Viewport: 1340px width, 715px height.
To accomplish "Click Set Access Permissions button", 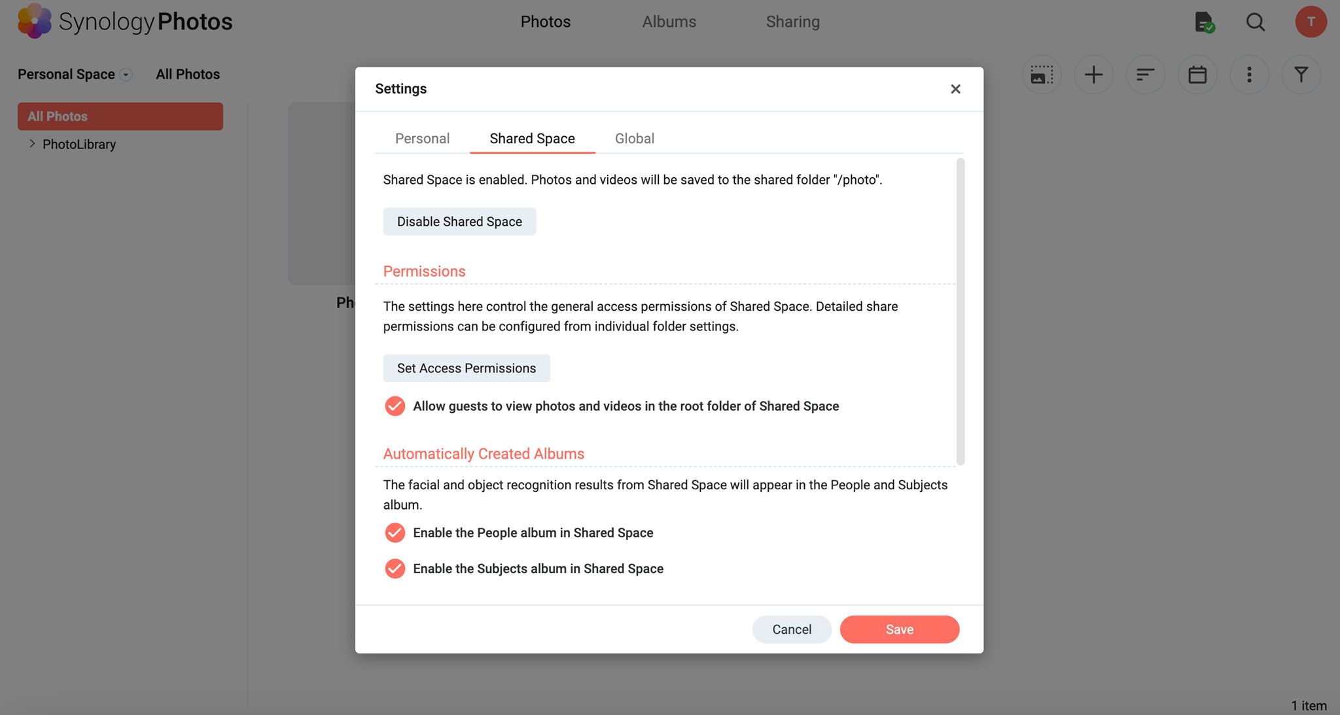I will [x=466, y=368].
